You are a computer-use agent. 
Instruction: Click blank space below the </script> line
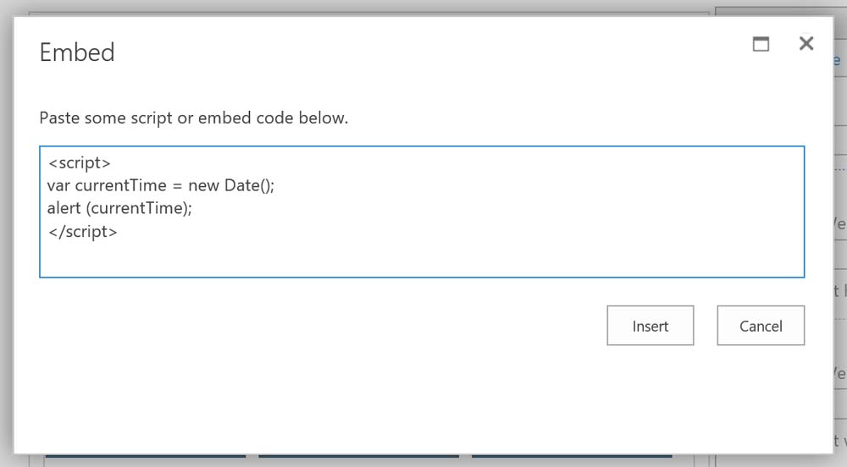click(x=339, y=258)
